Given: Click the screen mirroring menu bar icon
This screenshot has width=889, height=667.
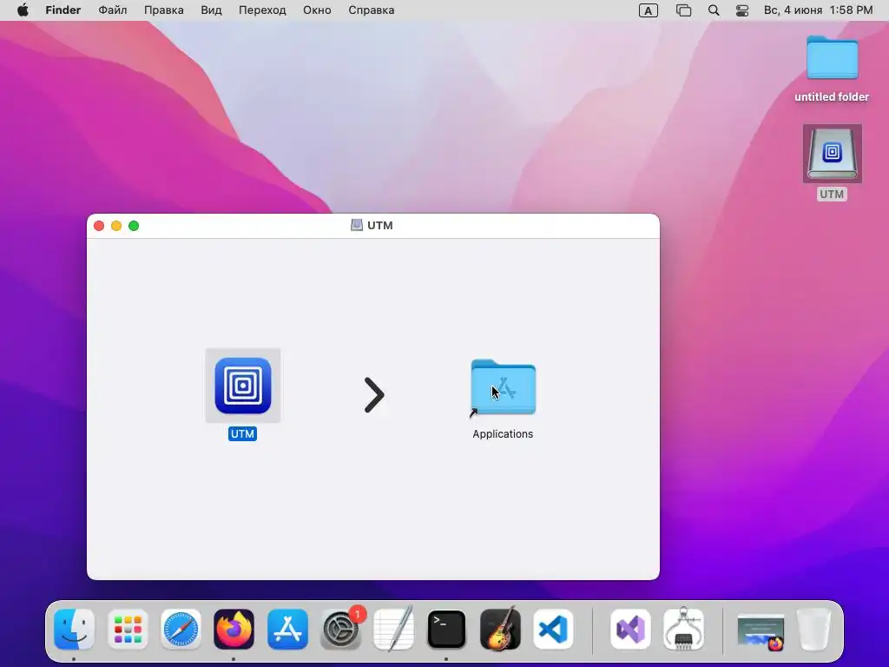Looking at the screenshot, I should [684, 10].
